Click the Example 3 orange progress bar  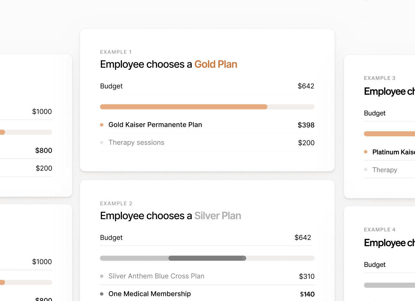point(389,134)
